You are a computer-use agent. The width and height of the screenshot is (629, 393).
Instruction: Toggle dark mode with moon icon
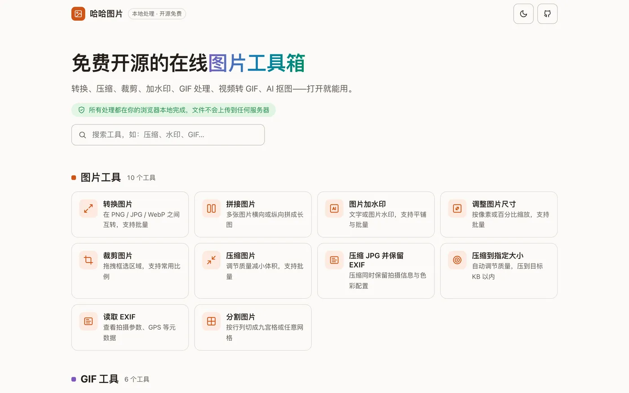pos(523,14)
